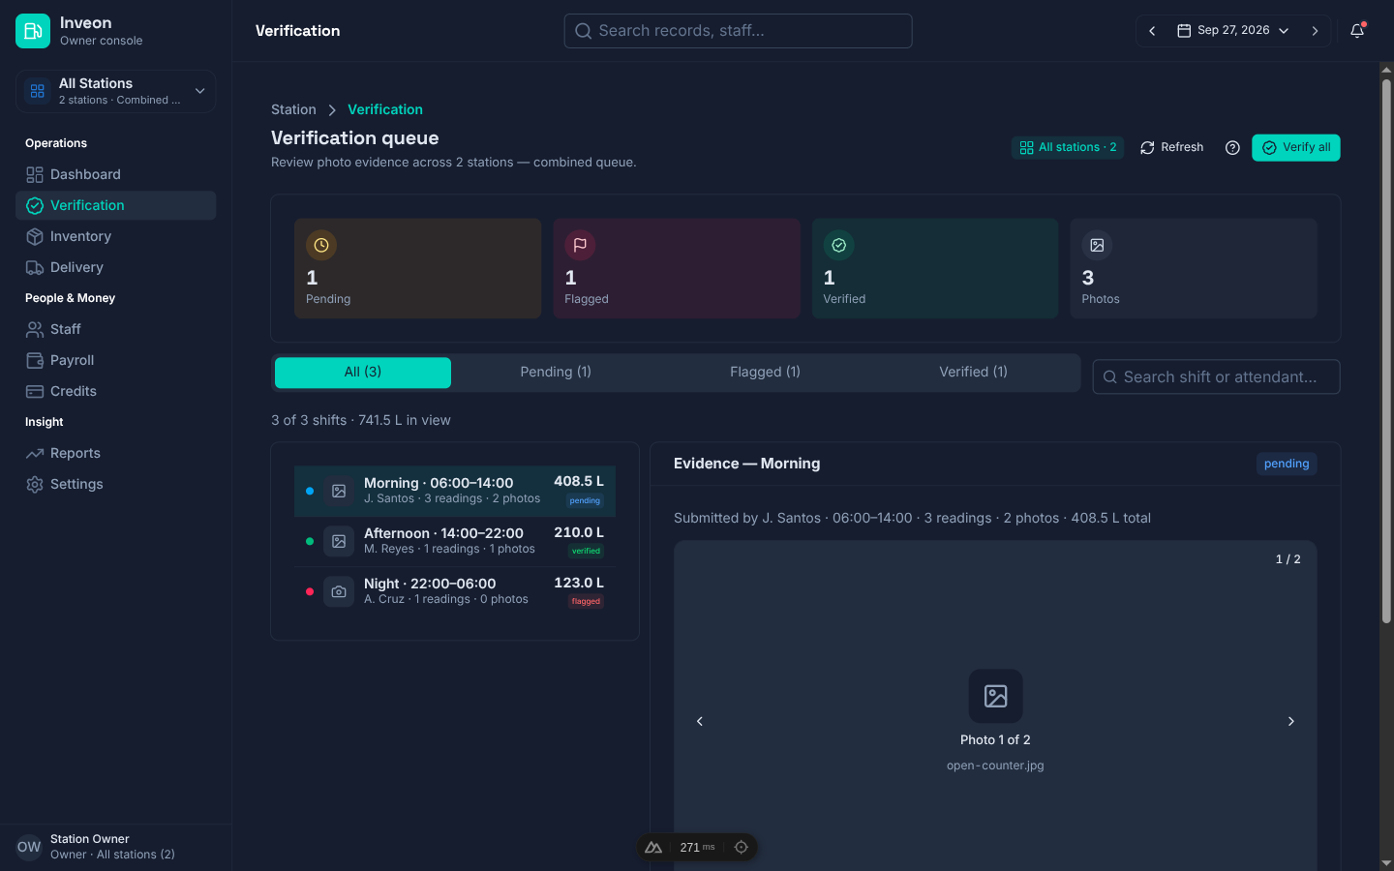Image resolution: width=1394 pixels, height=871 pixels.
Task: Expand the All Stations selector
Action: point(116,91)
